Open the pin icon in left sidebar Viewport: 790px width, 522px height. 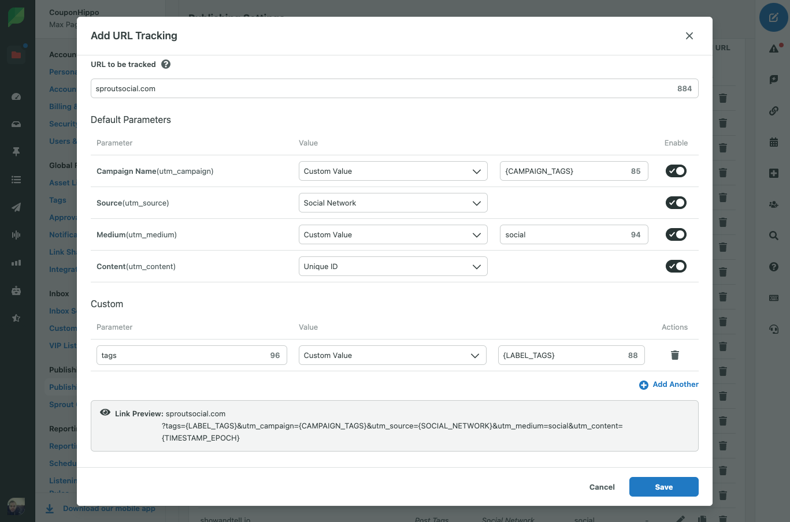(16, 151)
